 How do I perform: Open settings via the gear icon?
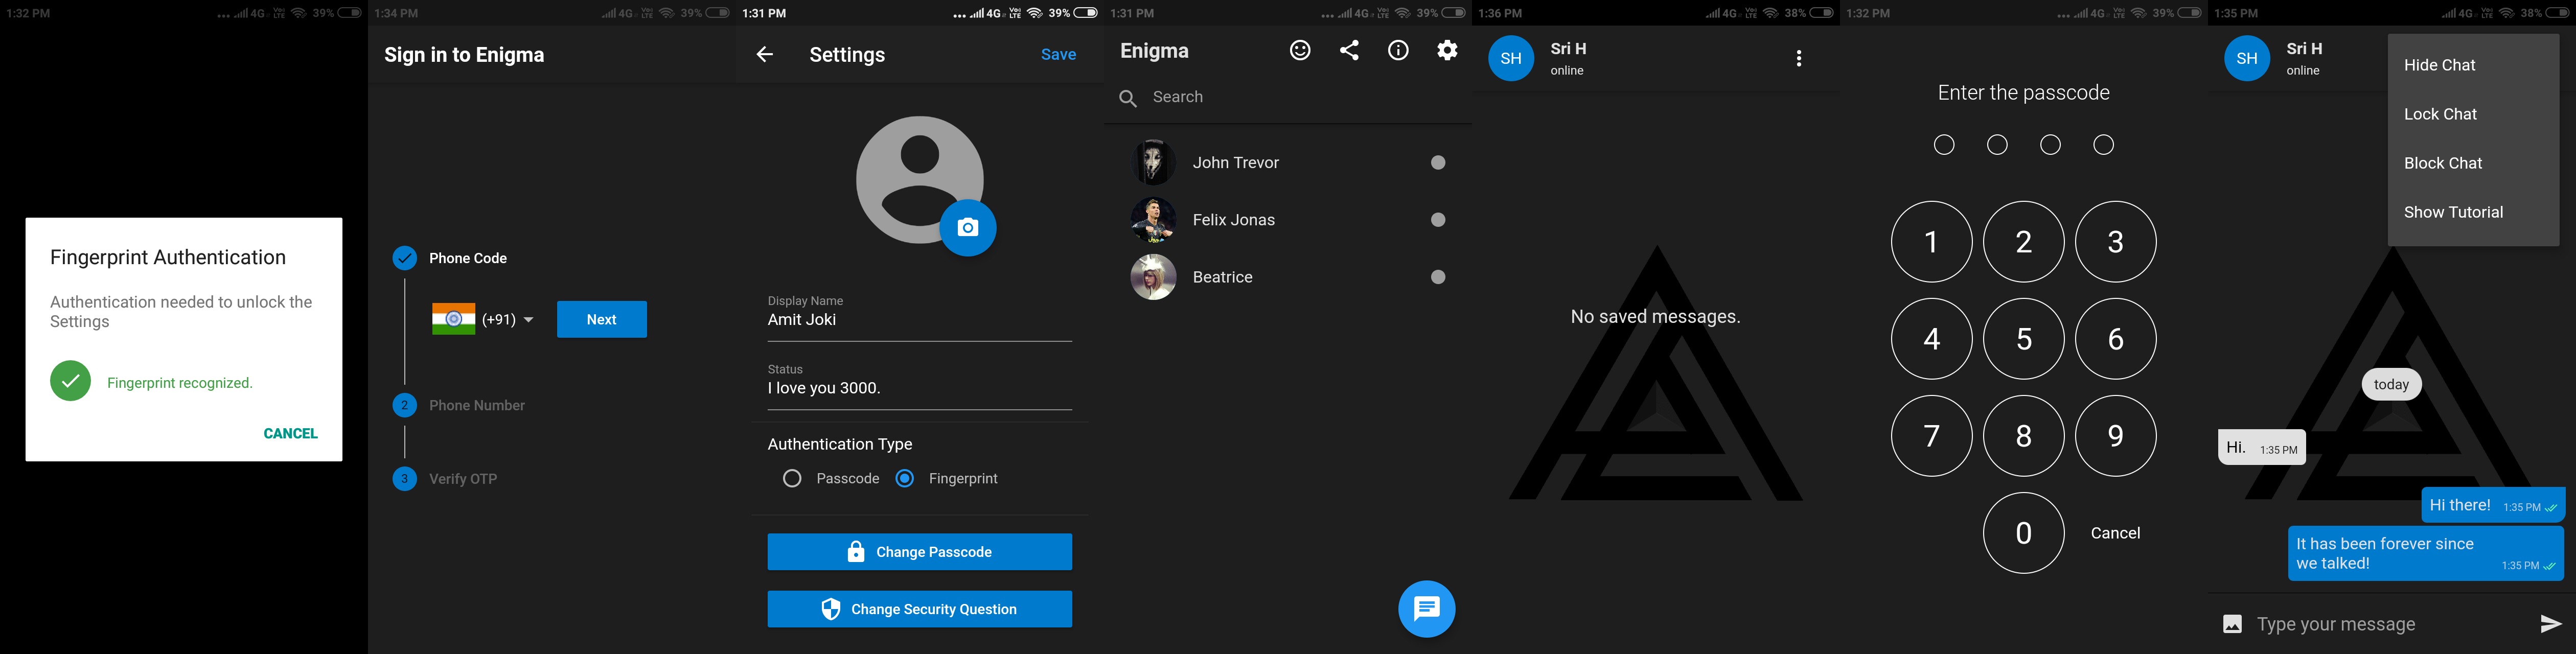tap(1447, 50)
